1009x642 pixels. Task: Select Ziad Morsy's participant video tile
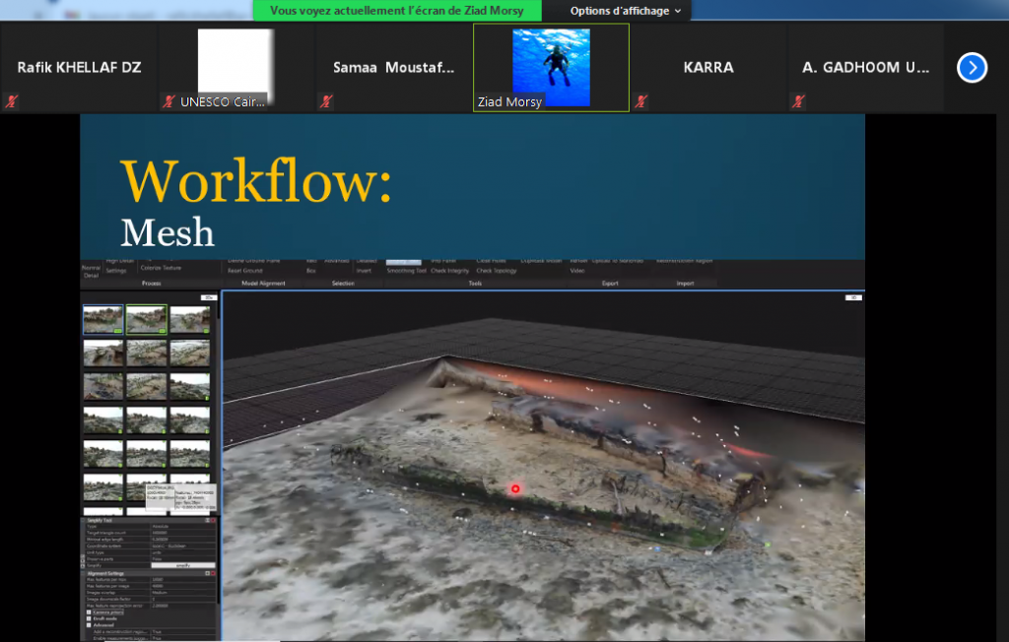click(551, 68)
